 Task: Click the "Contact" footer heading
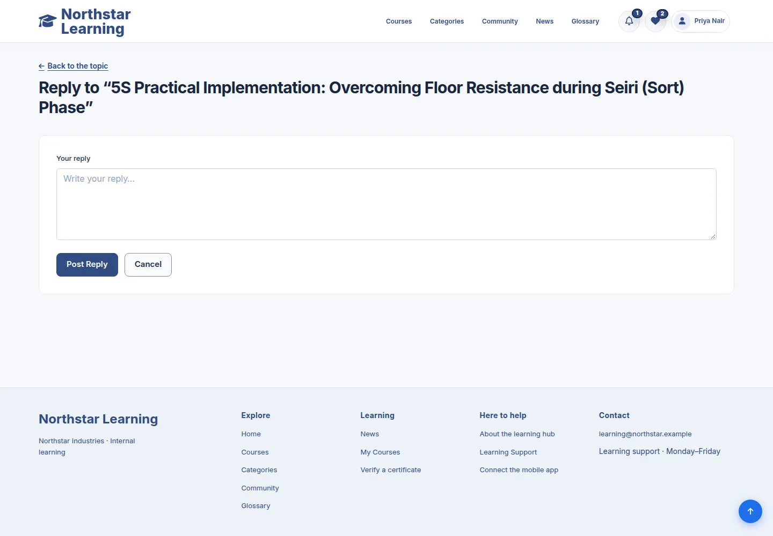pyautogui.click(x=614, y=415)
